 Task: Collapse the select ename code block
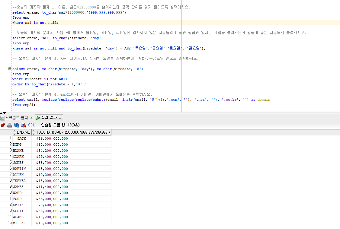tap(10, 69)
